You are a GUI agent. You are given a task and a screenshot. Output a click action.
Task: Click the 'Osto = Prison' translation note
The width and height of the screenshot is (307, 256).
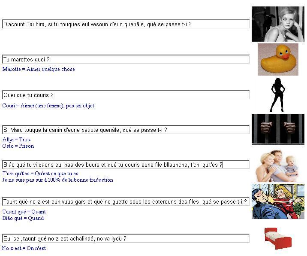point(18,146)
